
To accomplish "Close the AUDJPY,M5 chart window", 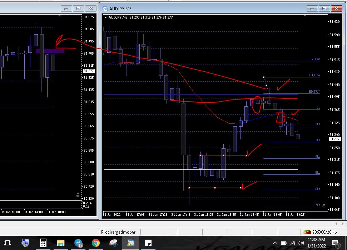I will pos(336,9).
